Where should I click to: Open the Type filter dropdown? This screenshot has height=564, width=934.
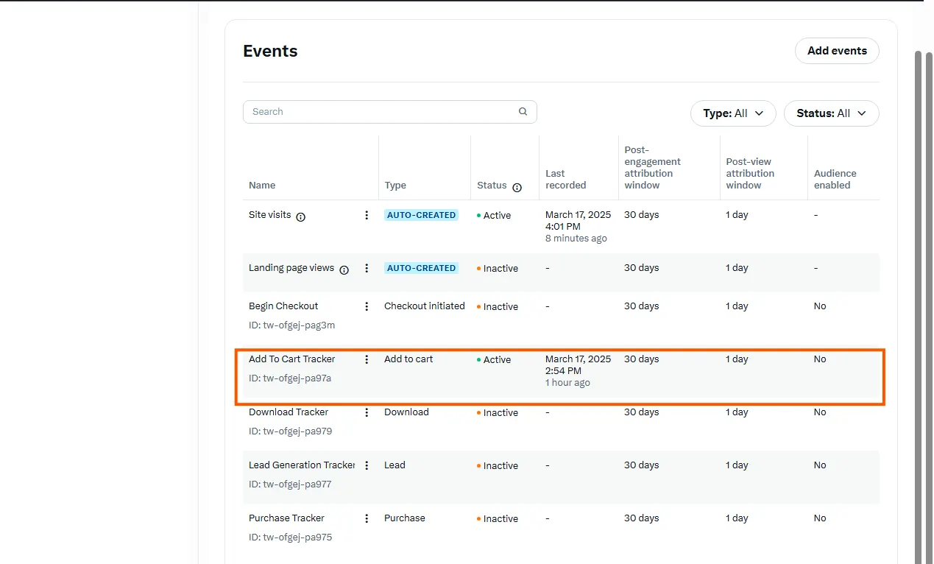click(733, 113)
